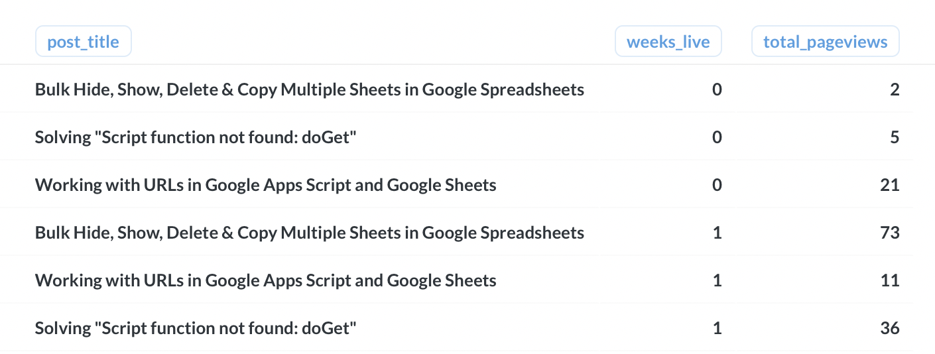Select the total_pageviews value 73
This screenshot has width=935, height=354.
click(890, 233)
